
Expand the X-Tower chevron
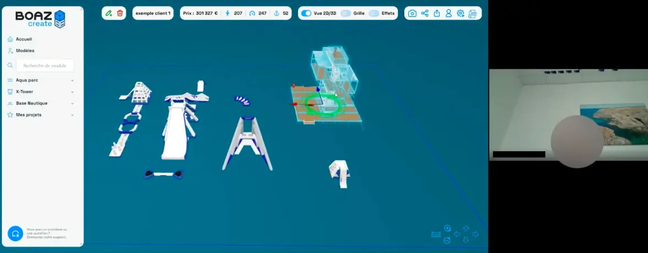click(72, 92)
